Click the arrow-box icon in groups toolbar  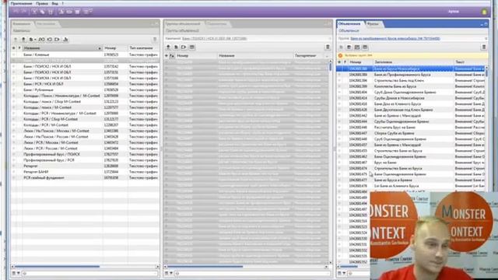184,47
